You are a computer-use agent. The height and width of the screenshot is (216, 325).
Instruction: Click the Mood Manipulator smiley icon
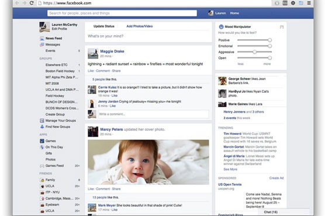tap(221, 27)
